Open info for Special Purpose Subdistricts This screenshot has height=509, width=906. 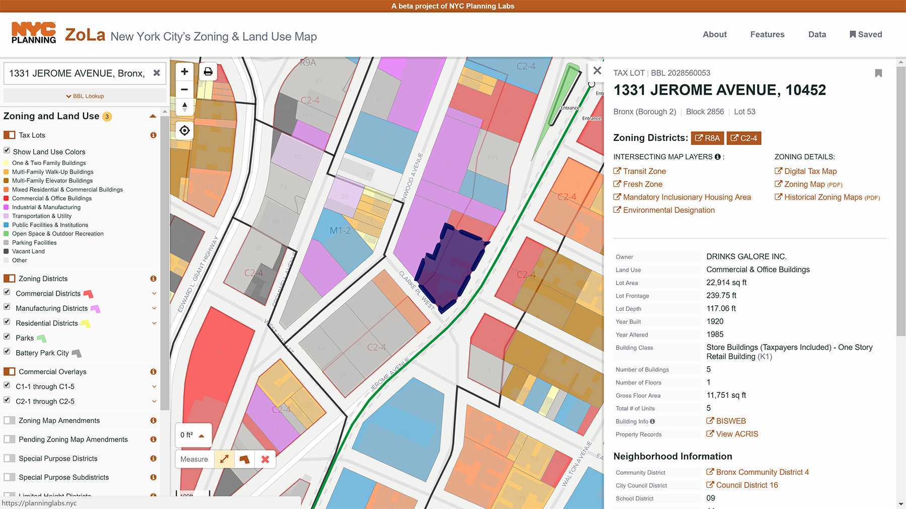tap(153, 477)
